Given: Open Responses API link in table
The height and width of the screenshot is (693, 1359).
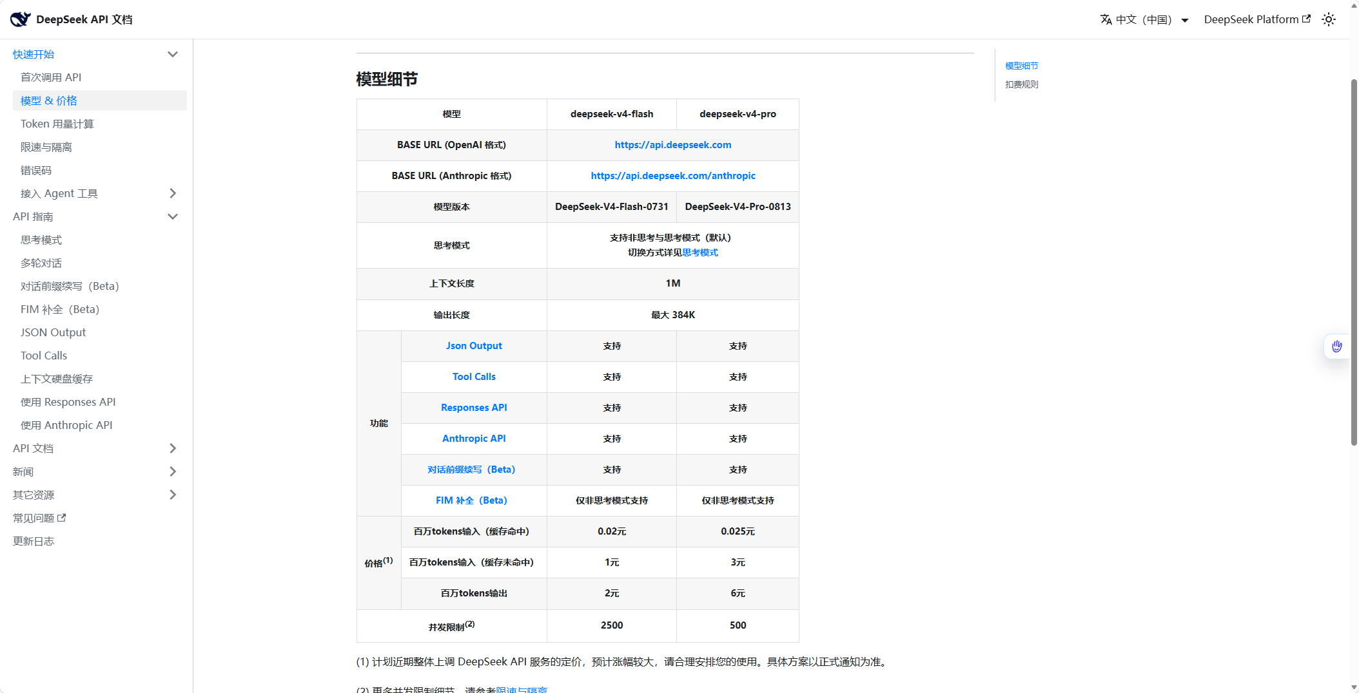Looking at the screenshot, I should coord(474,408).
